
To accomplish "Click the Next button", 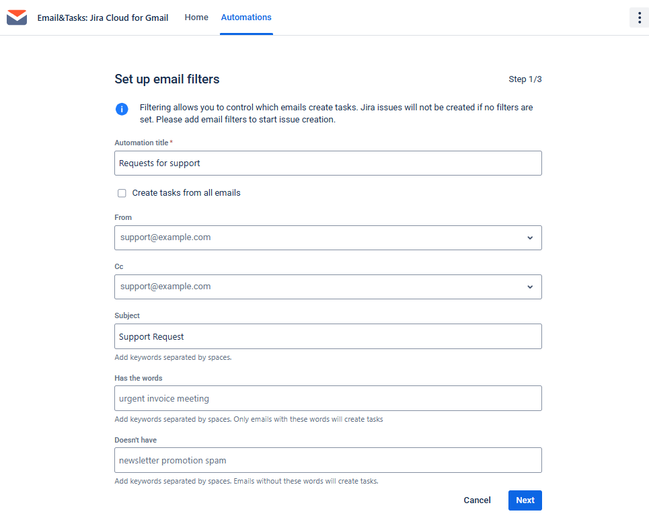I will coord(525,500).
